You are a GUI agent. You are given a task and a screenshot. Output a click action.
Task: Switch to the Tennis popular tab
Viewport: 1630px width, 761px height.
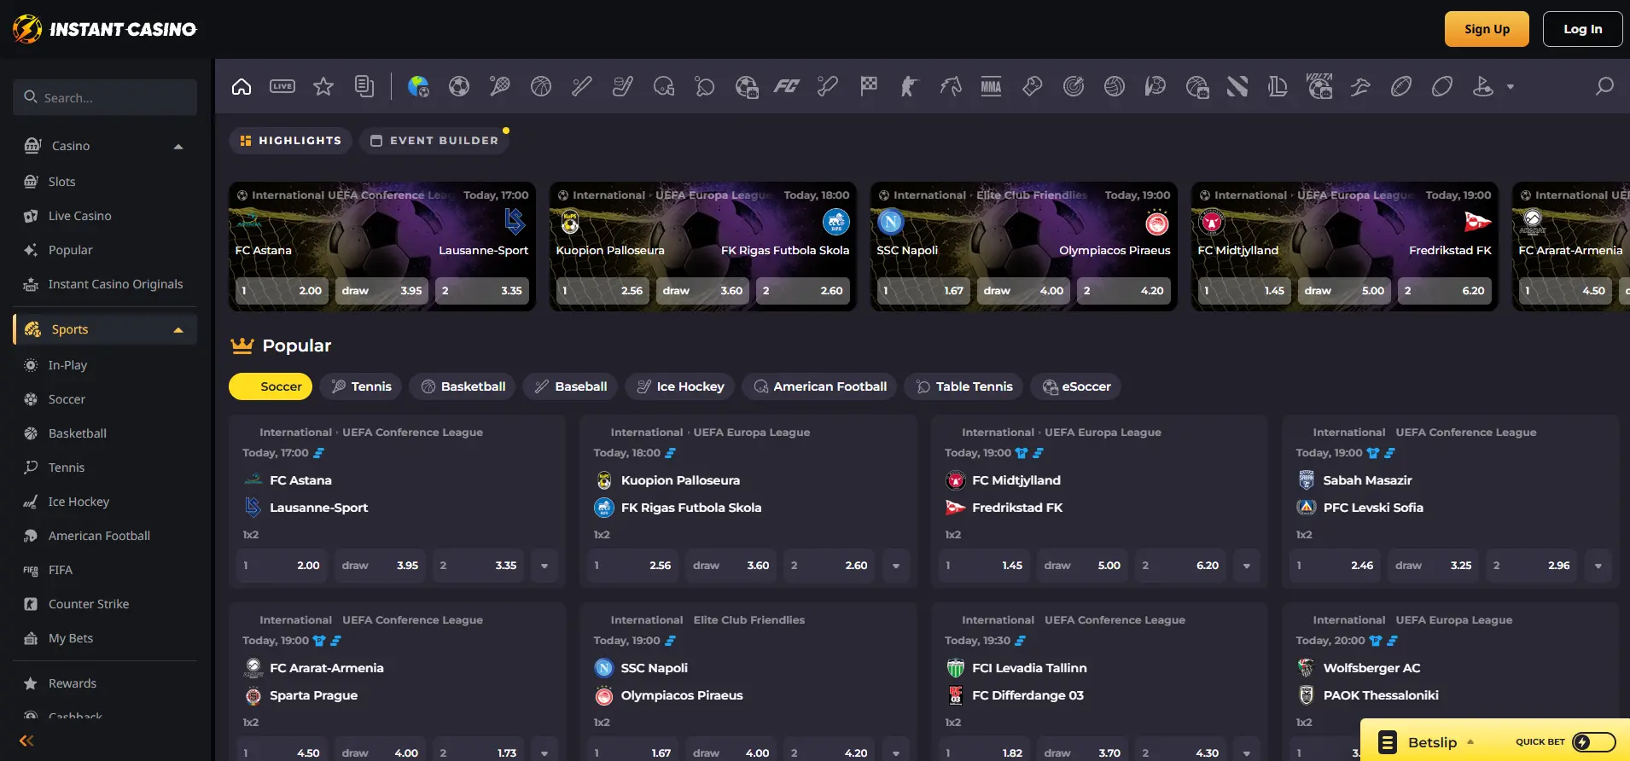(362, 386)
